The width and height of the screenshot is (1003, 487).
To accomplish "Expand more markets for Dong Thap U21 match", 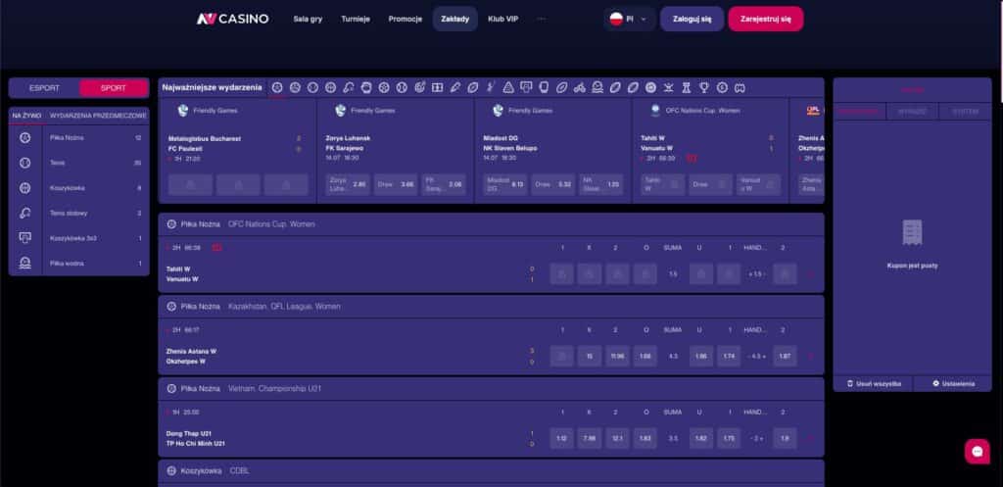I will [810, 438].
